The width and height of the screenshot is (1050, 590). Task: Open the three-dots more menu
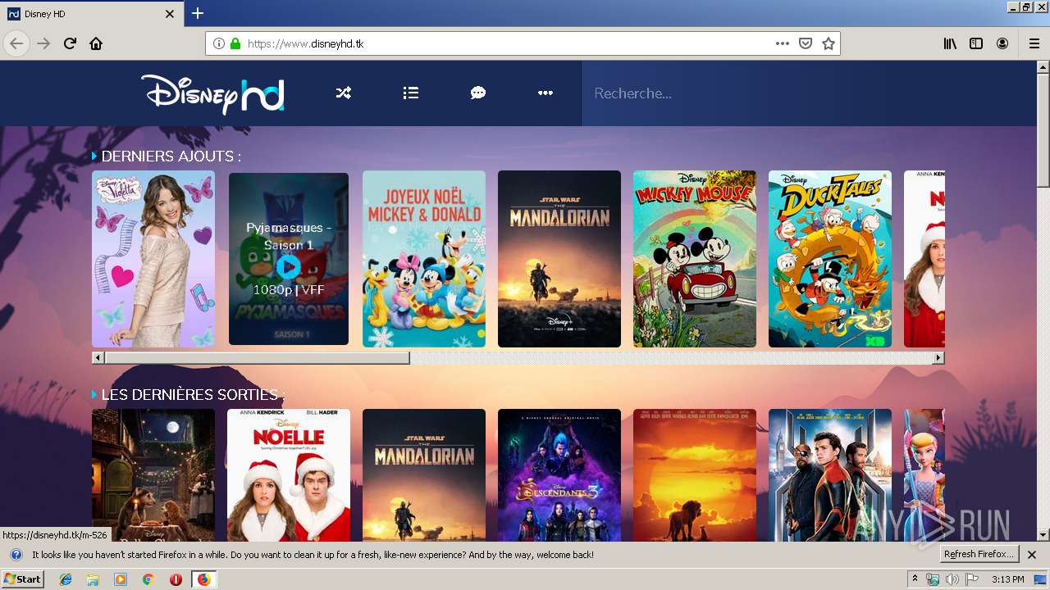[x=546, y=93]
